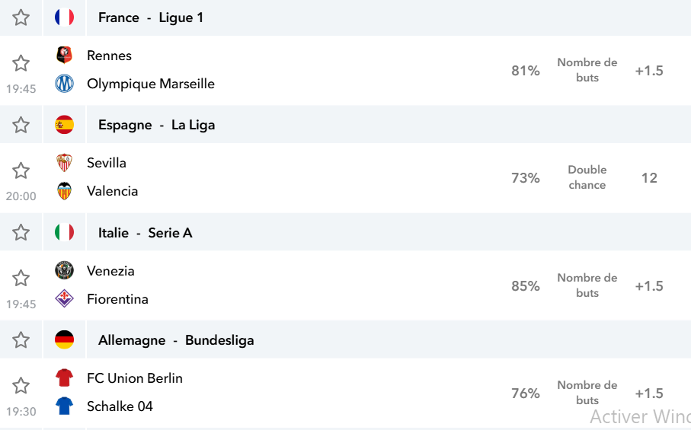691x430 pixels.
Task: Open the France - Ligue 1 league header
Action: tap(151, 18)
